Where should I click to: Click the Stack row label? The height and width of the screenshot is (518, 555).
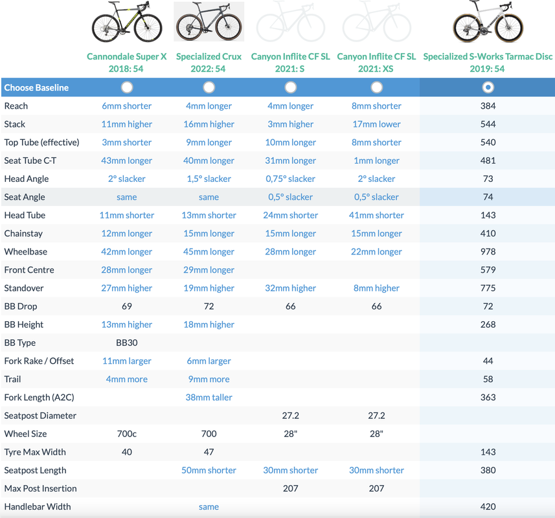(x=14, y=124)
